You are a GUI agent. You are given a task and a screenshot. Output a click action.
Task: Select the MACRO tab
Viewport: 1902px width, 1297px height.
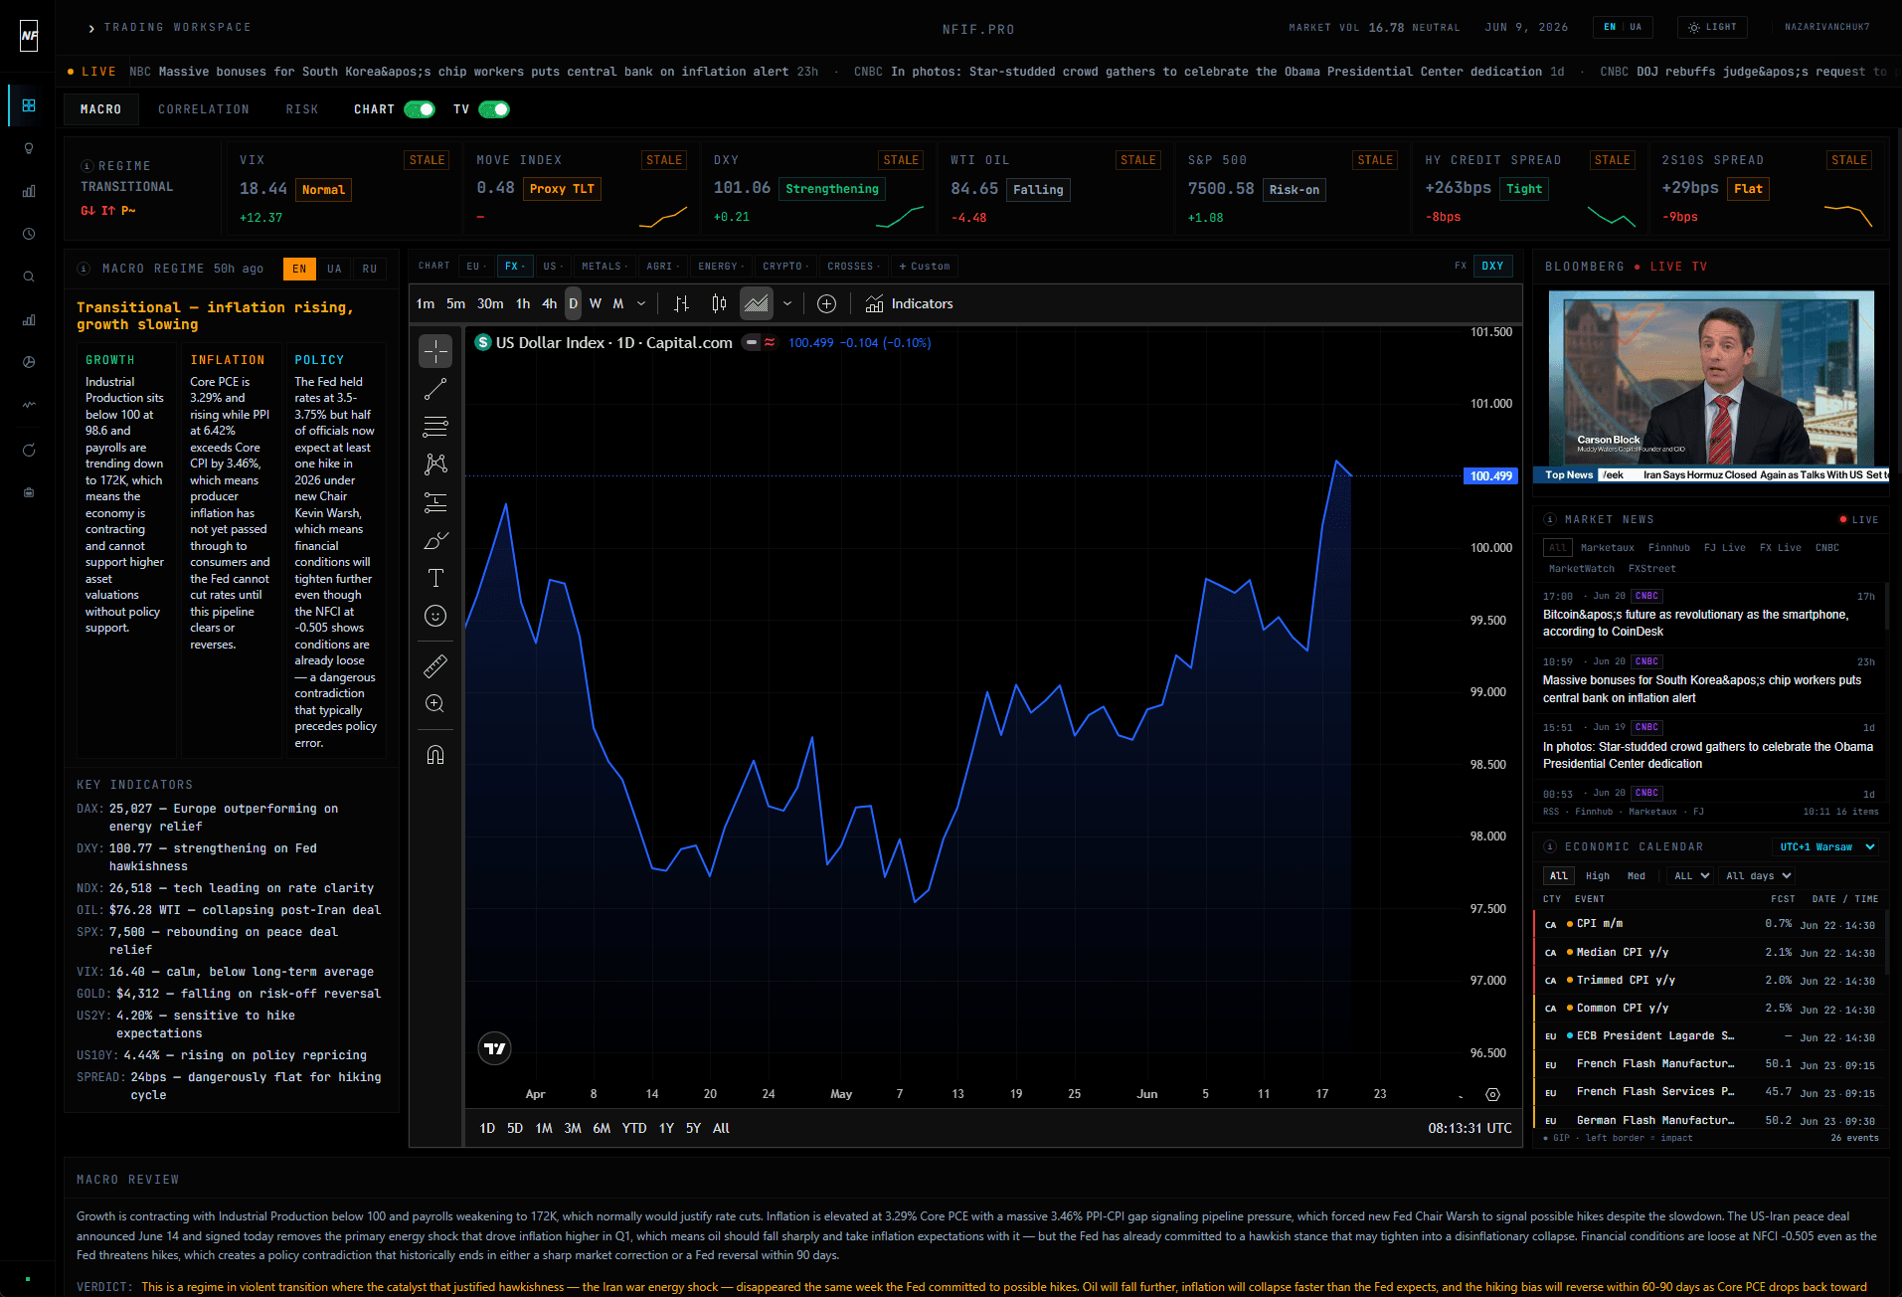pos(100,109)
